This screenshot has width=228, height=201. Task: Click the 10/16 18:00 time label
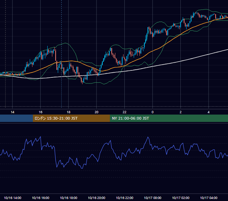click(x=68, y=198)
